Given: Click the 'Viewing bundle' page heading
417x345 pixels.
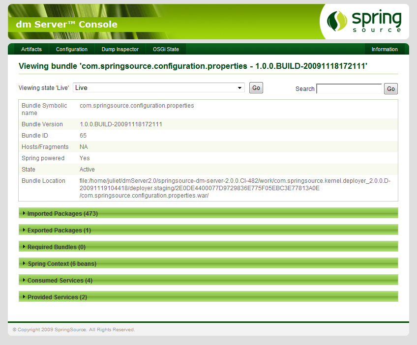Looking at the screenshot, I should [x=193, y=66].
